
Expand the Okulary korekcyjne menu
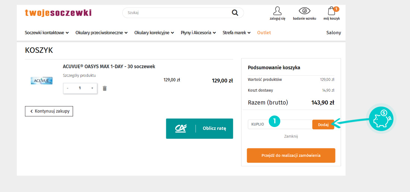click(x=154, y=33)
